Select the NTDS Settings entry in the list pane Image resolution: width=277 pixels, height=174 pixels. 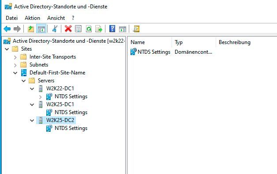(x=154, y=52)
